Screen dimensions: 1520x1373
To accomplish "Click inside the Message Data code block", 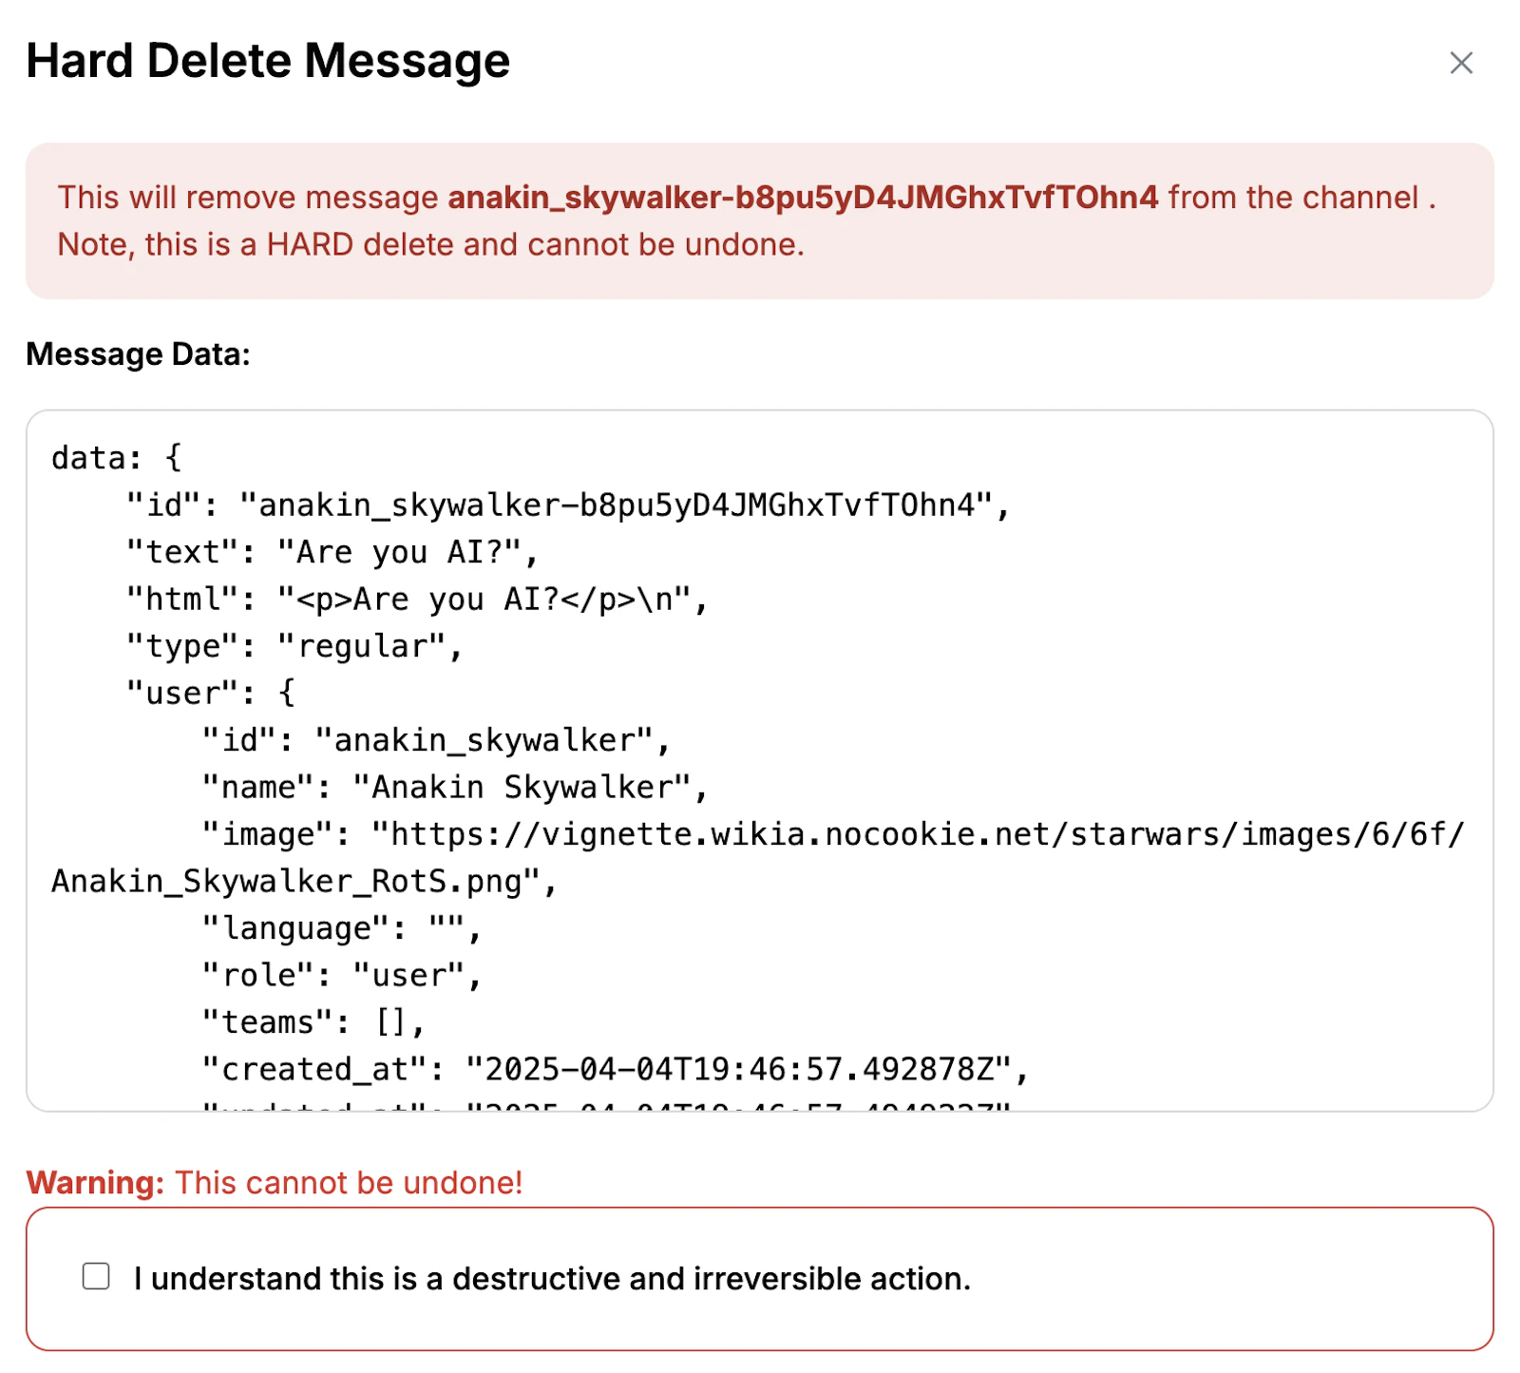I will pos(760,760).
